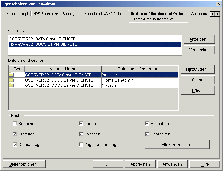Viewport: 223px width, 171px height.
Task: Close the Eigenschaften von BenAdmin dialog
Action: [x=218, y=4]
